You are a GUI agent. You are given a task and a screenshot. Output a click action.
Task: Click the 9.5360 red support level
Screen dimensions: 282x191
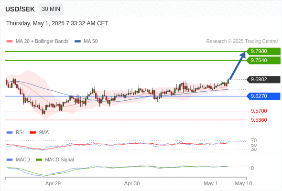pyautogui.click(x=259, y=120)
